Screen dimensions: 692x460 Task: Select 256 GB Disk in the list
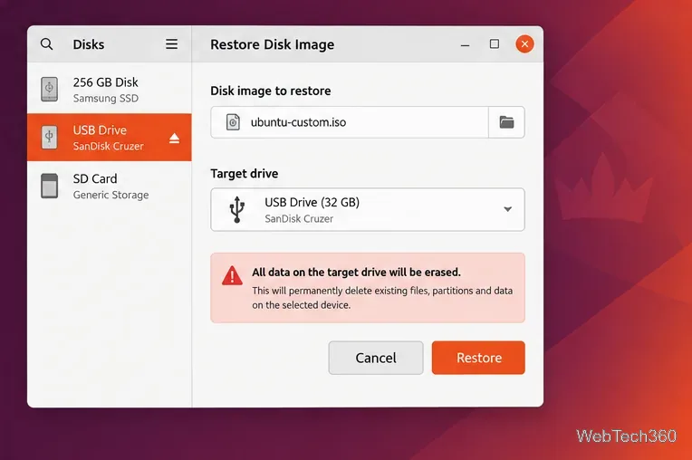[x=110, y=90]
